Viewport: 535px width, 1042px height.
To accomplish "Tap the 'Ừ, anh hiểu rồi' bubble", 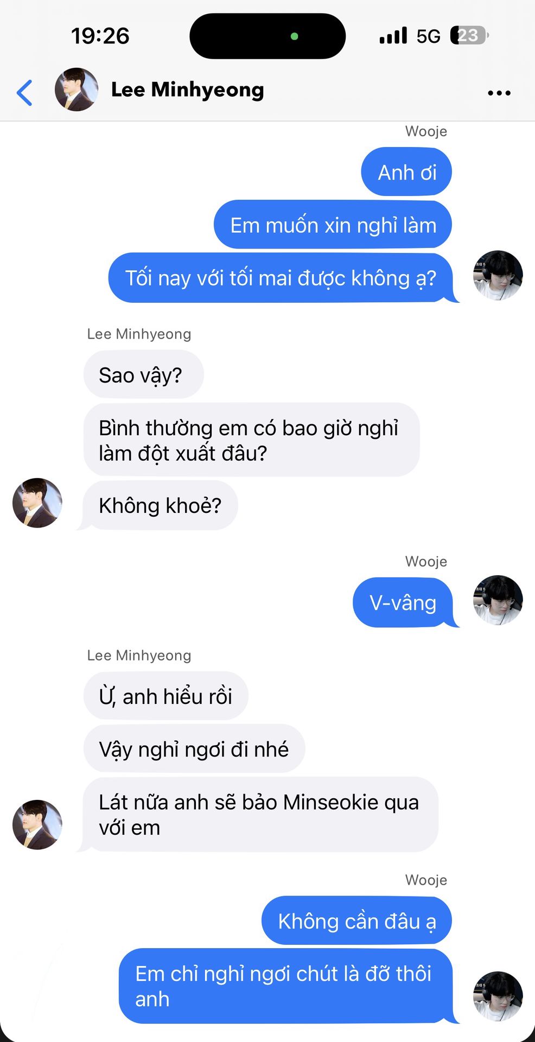I will [166, 696].
